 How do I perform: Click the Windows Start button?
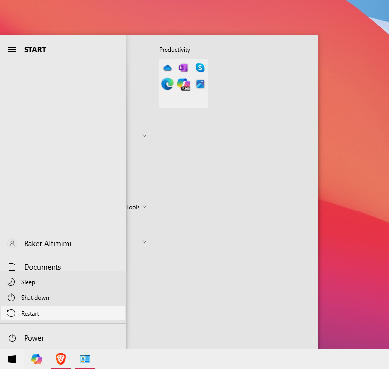12,359
